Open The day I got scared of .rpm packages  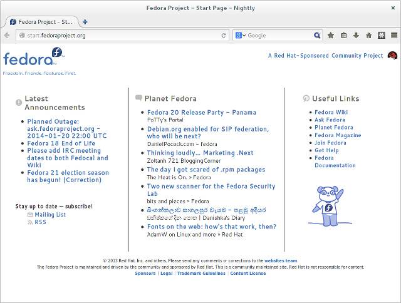206,170
